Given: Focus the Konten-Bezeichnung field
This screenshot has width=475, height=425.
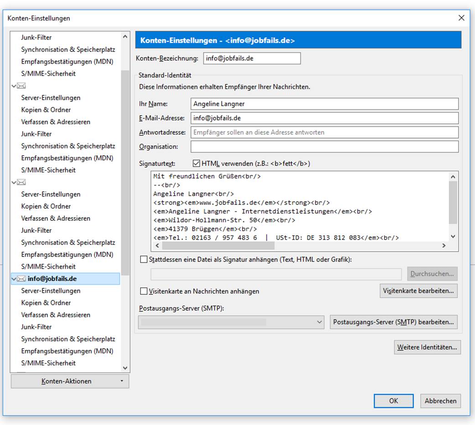Looking at the screenshot, I should (252, 58).
